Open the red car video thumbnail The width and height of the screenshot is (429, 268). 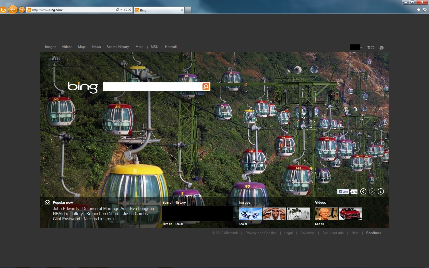click(351, 214)
